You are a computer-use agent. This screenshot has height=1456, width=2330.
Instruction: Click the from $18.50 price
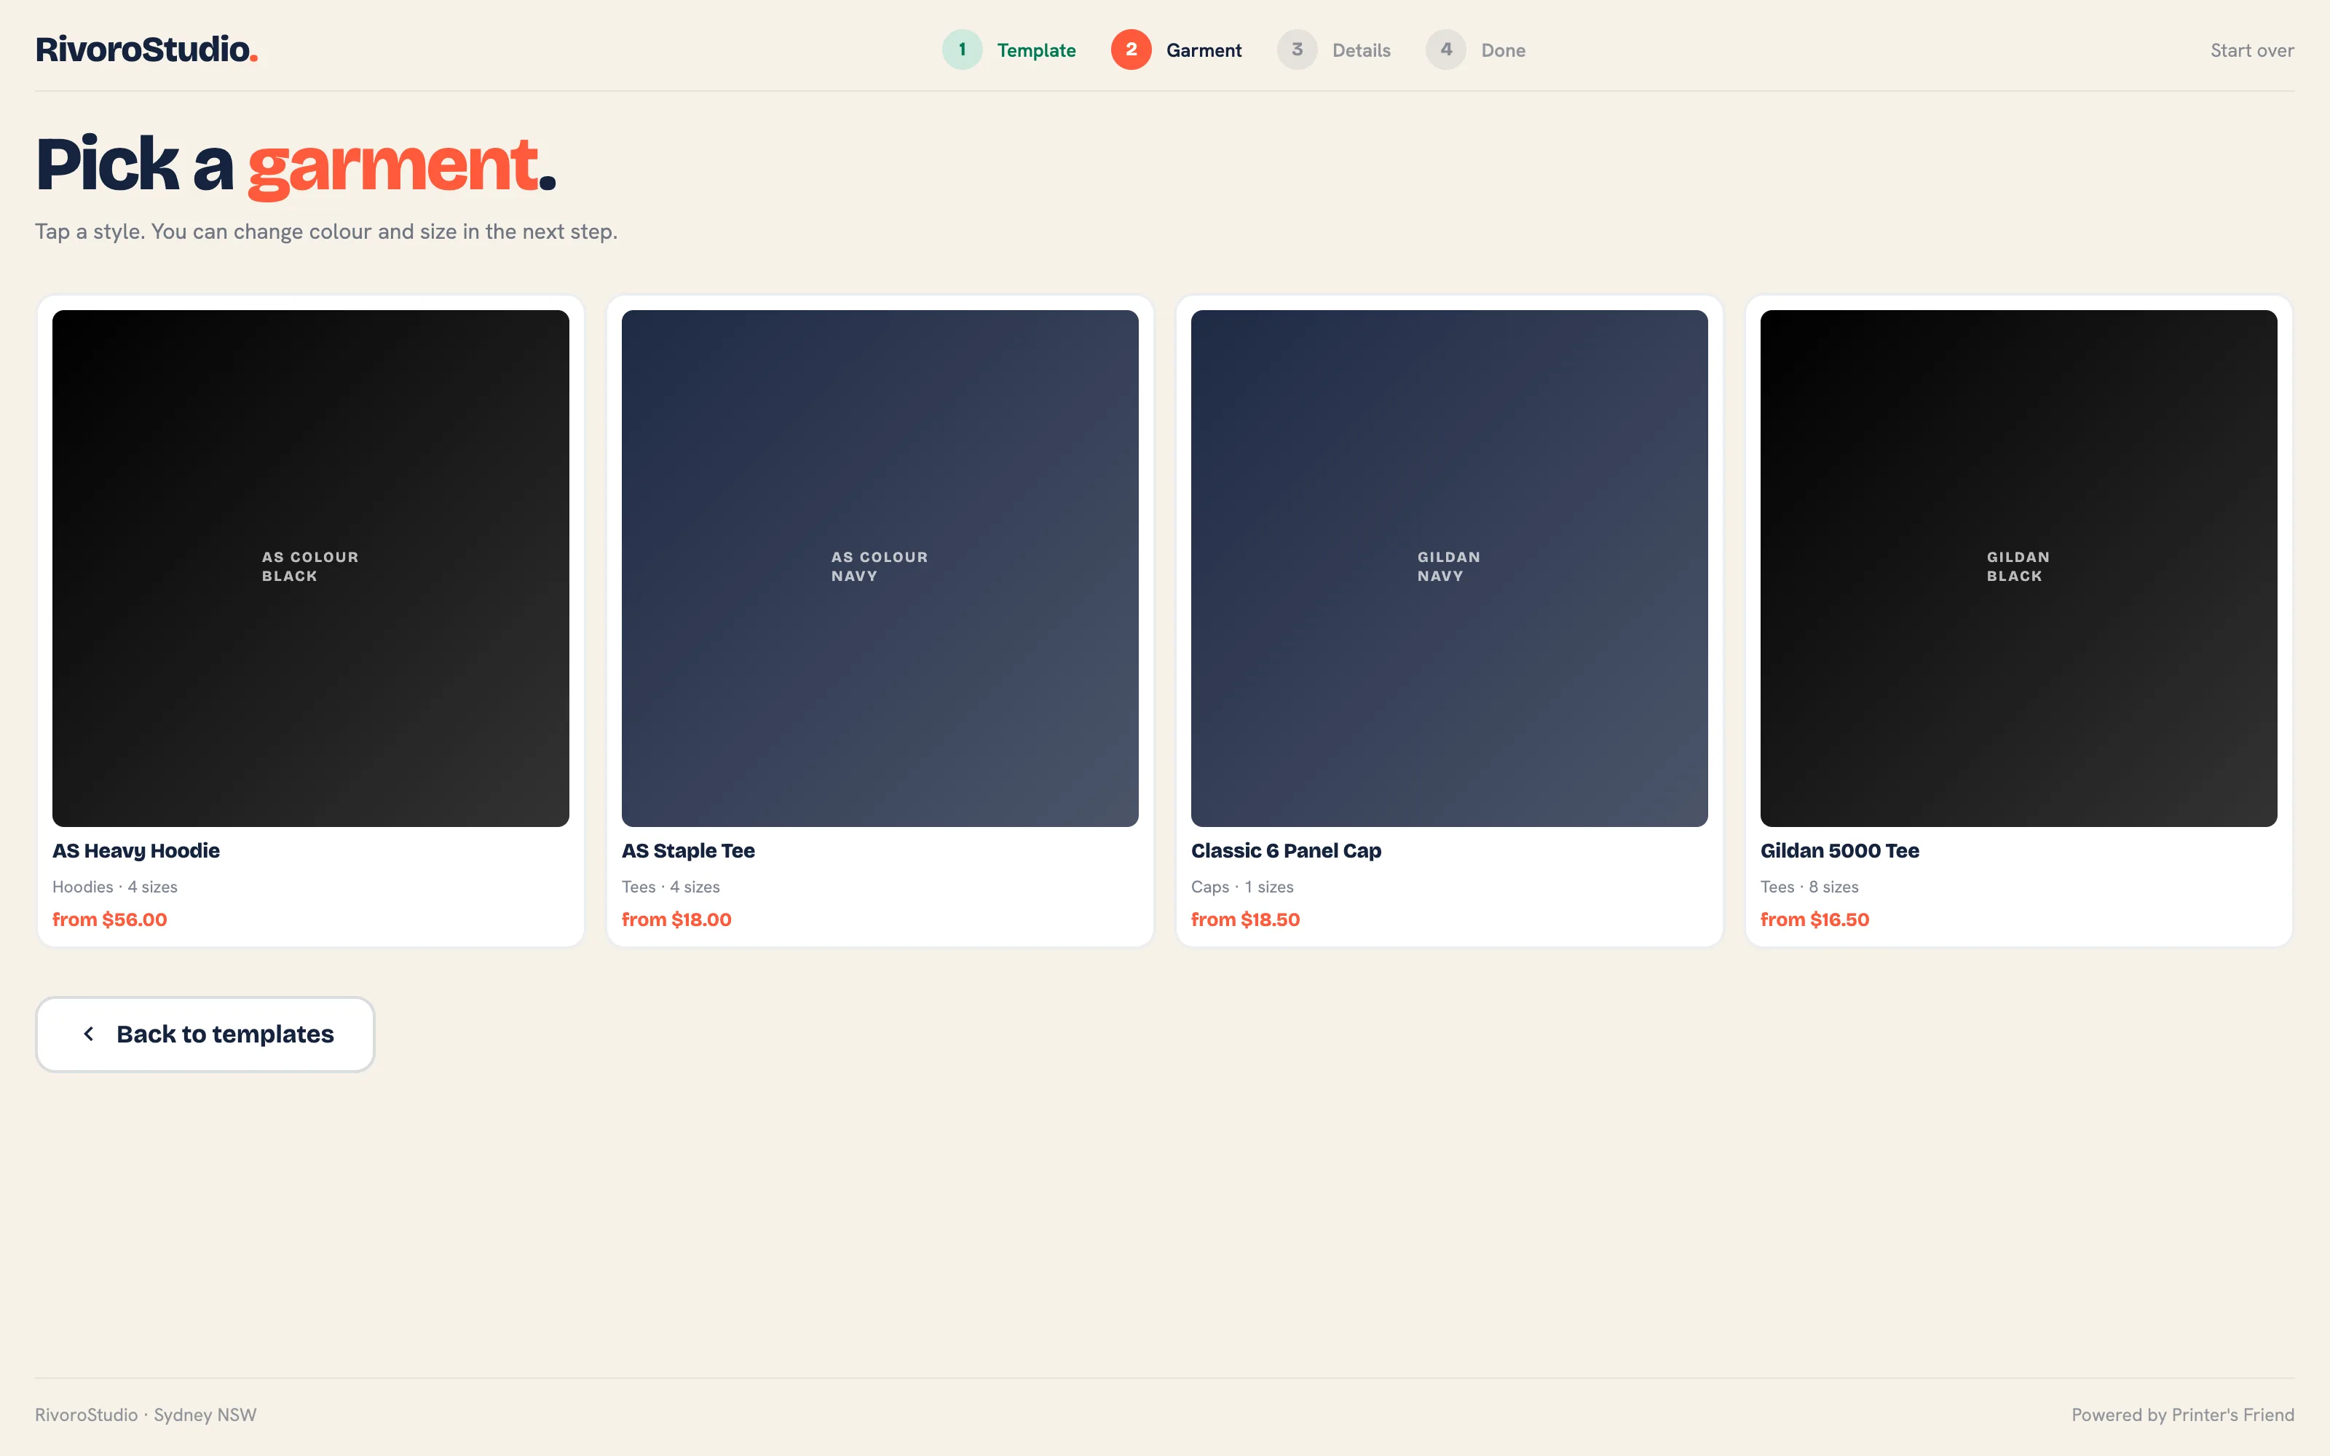1246,919
